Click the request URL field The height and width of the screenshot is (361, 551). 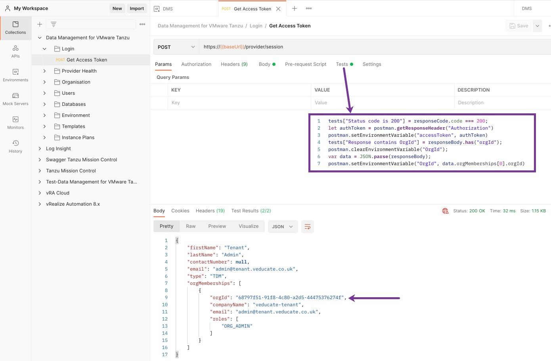375,47
